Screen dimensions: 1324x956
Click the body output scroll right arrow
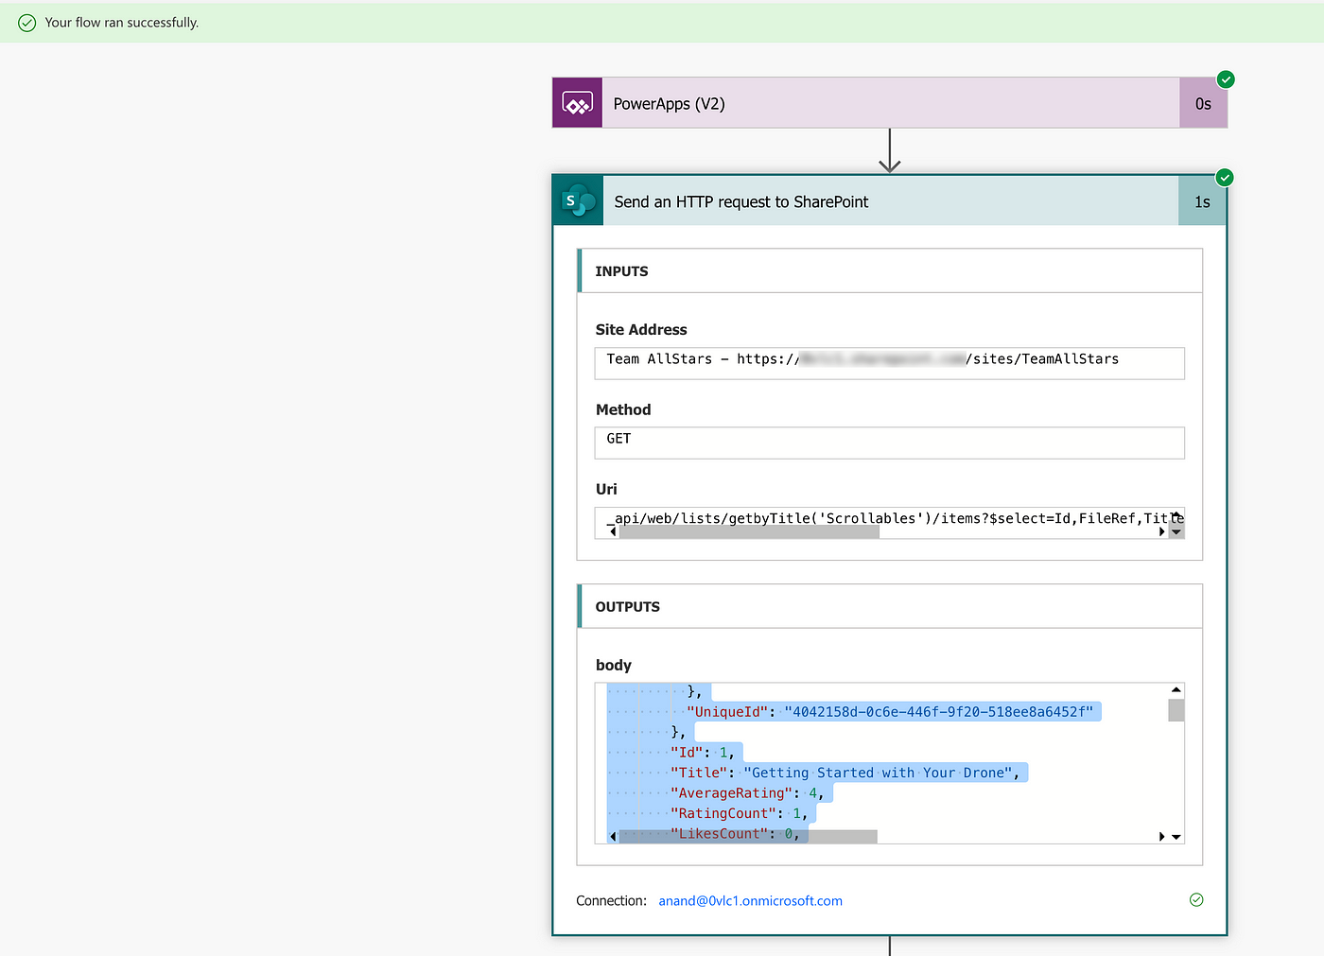(x=1162, y=837)
